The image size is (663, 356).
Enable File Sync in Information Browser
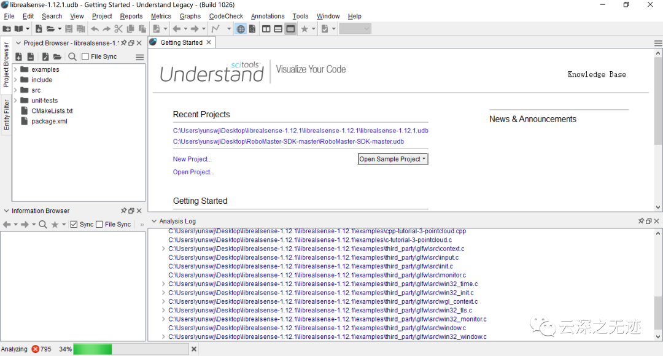click(99, 225)
